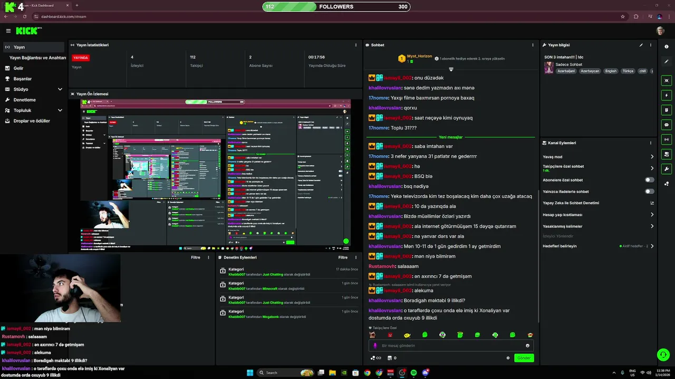Open Yapay Zeka ile Sohbet Denetimi link
Viewport: 675px width, 379px height.
[598, 203]
